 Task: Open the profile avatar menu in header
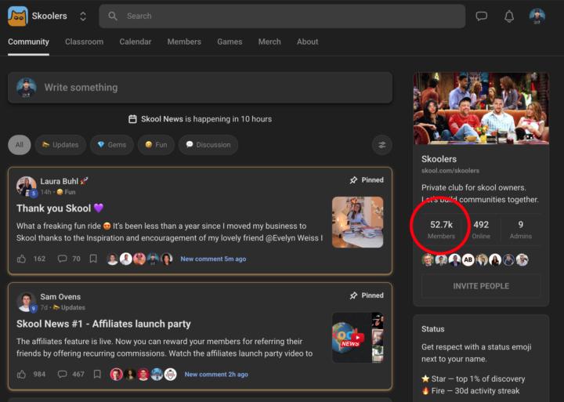(x=537, y=16)
